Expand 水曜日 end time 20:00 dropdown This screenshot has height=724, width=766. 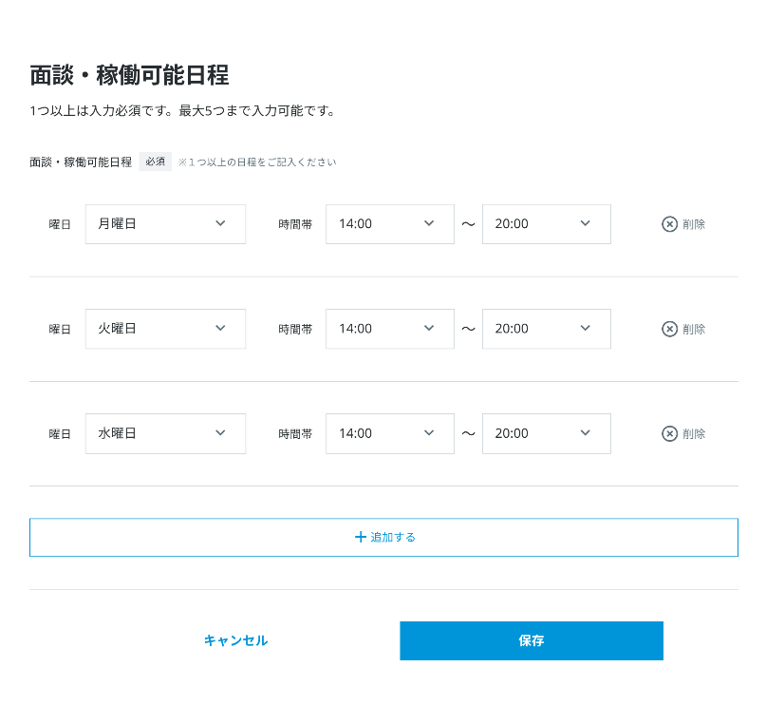click(546, 433)
